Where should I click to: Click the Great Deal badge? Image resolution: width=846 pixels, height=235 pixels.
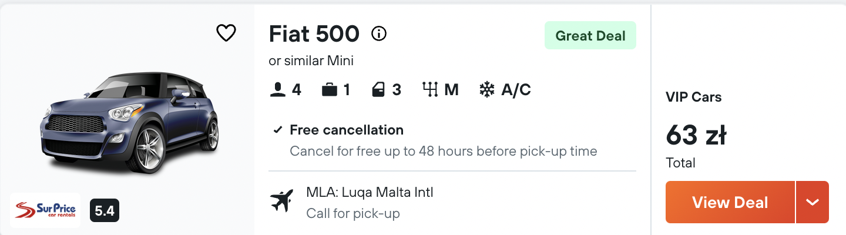pos(590,36)
